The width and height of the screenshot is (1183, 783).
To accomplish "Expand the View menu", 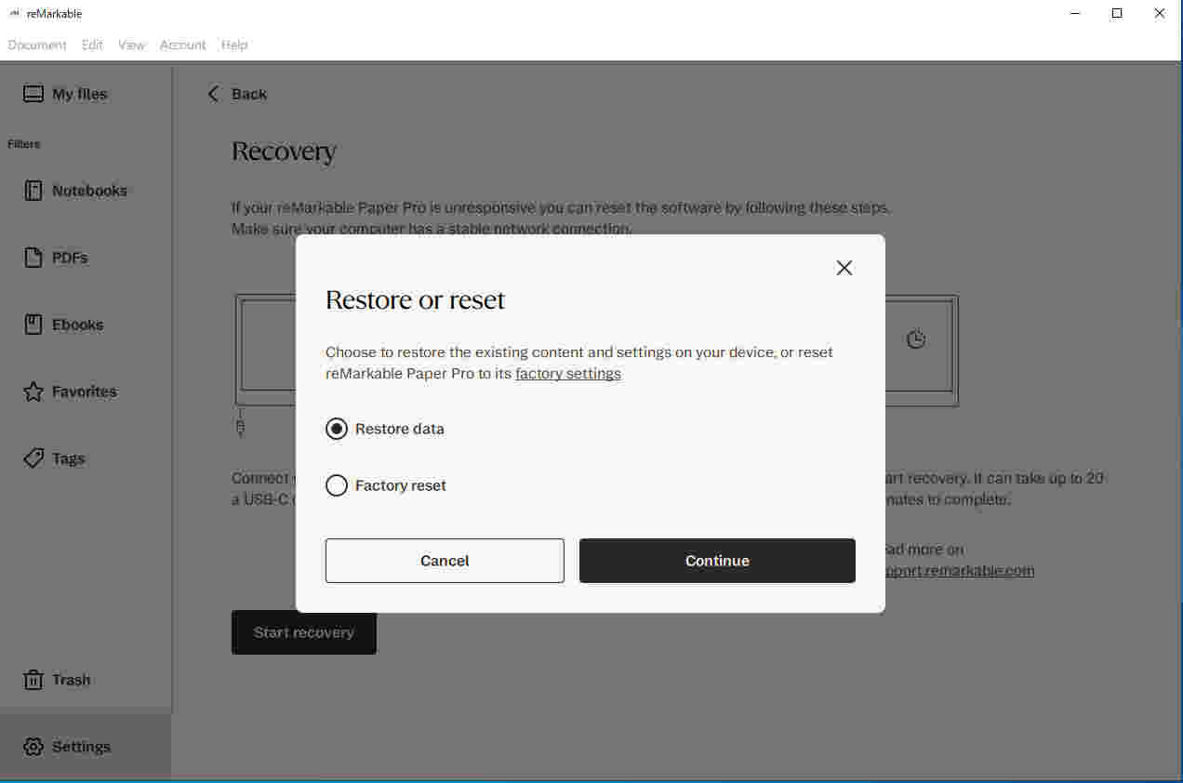I will point(131,45).
